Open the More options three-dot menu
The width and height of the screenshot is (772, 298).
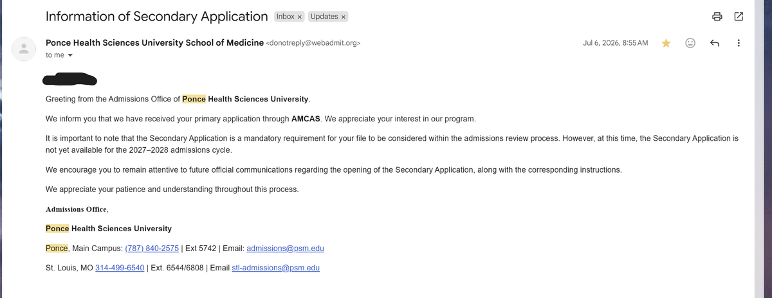(738, 43)
